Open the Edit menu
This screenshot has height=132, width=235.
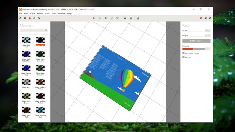[x=26, y=14]
